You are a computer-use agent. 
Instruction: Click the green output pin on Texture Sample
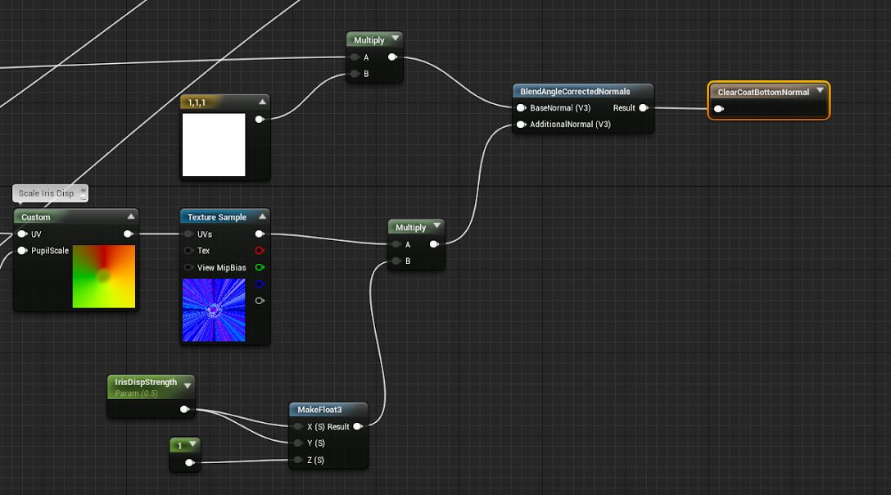(x=260, y=267)
